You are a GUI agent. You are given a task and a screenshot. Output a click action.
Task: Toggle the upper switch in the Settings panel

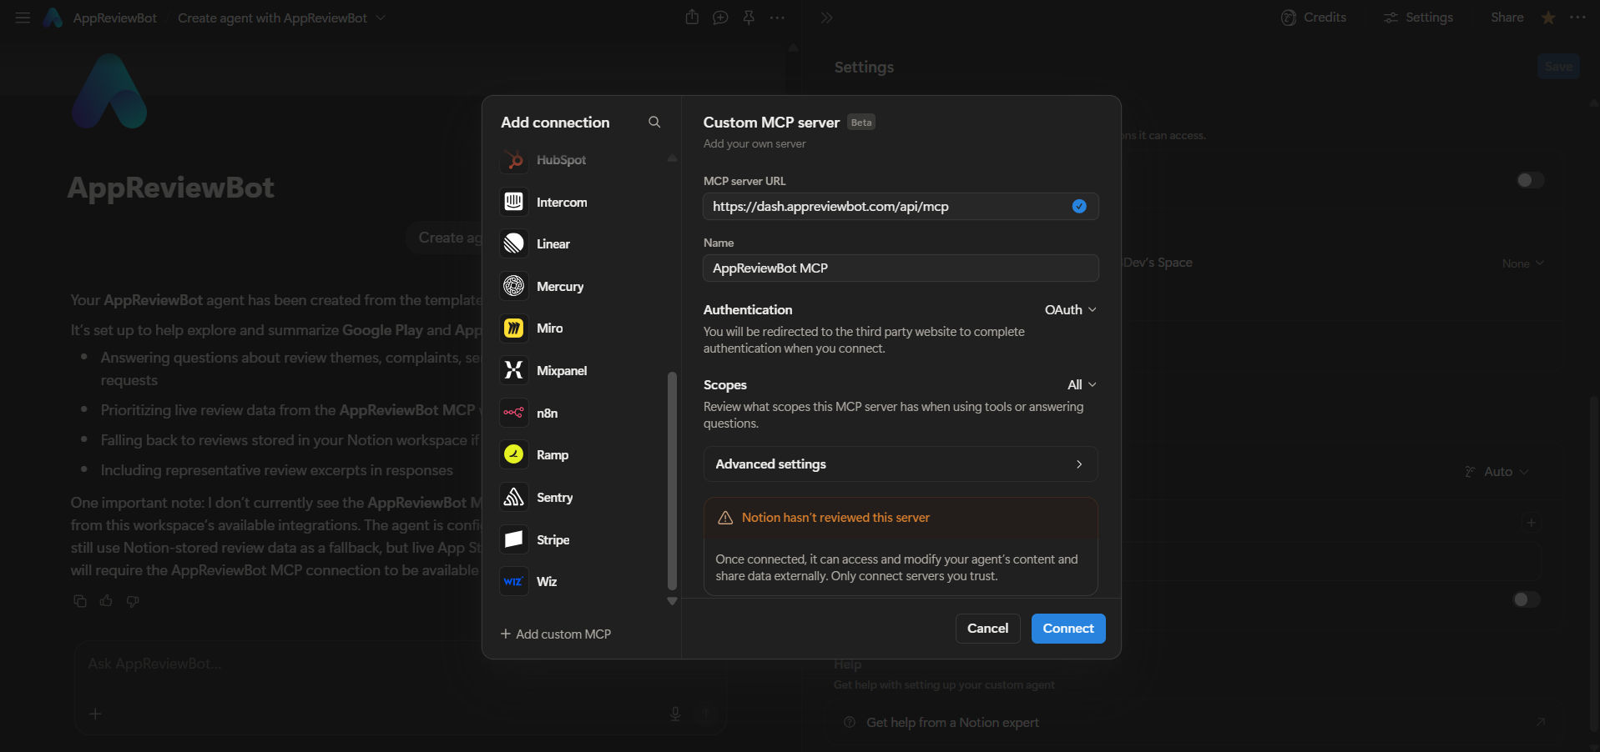(x=1530, y=180)
